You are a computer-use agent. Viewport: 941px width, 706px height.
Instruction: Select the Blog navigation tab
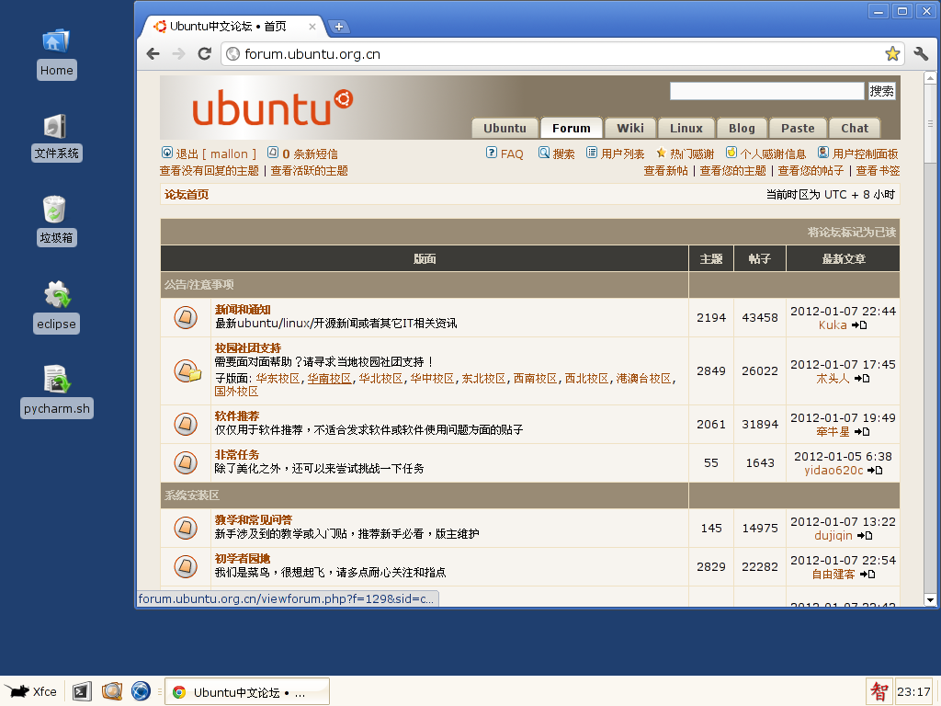(x=742, y=129)
